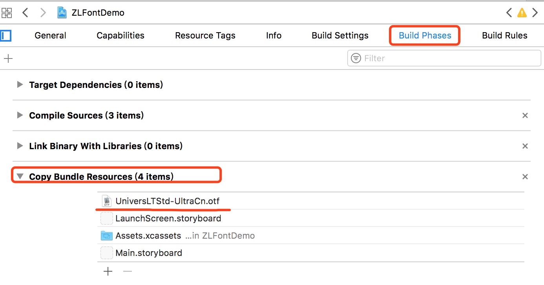Expand the Target Dependencies section
The image size is (544, 285).
click(x=20, y=85)
